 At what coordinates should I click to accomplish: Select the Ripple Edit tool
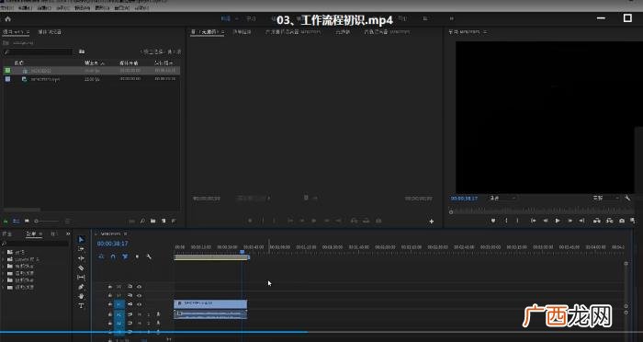click(81, 258)
